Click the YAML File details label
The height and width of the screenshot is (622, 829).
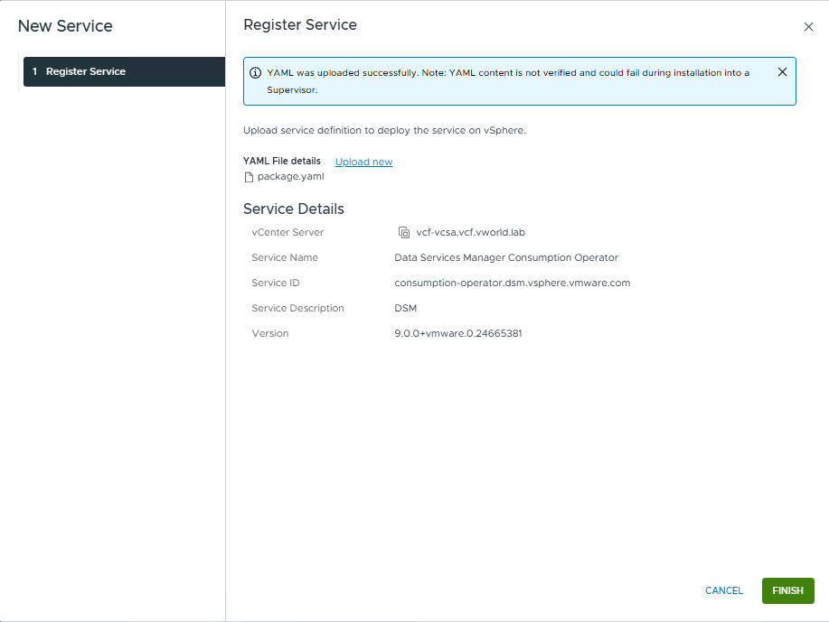[281, 161]
